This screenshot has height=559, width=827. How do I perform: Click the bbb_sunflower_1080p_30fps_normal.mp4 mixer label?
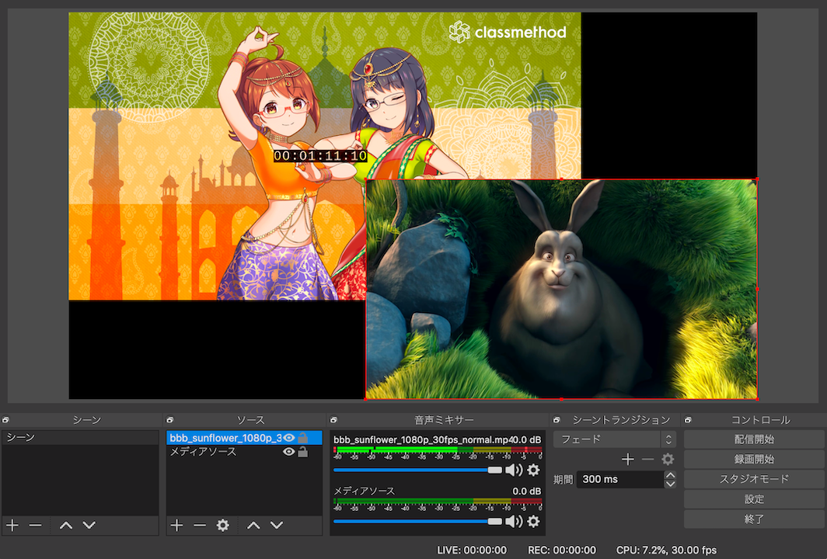click(x=421, y=439)
